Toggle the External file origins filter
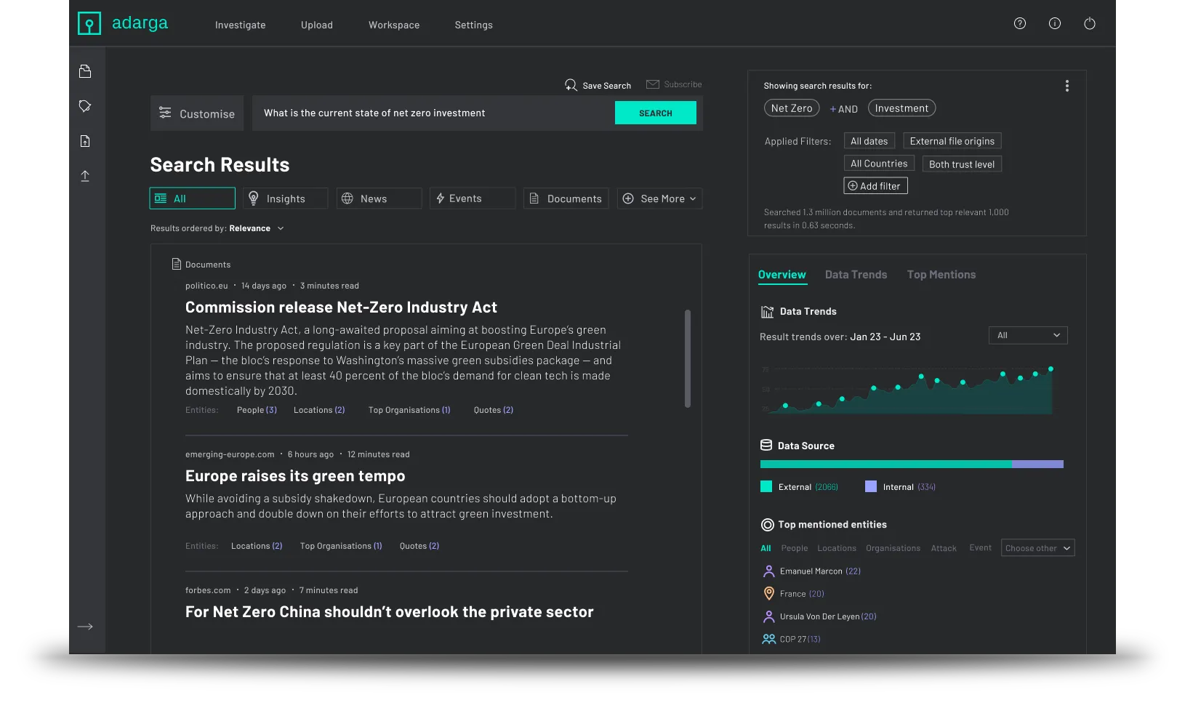The height and width of the screenshot is (716, 1185). 952,141
